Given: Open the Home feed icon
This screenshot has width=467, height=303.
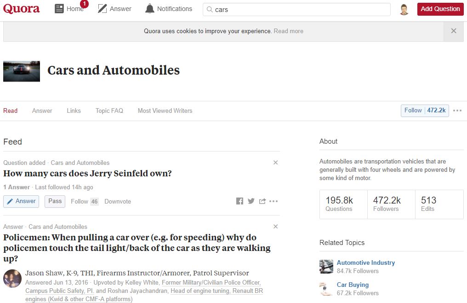Looking at the screenshot, I should (x=59, y=9).
